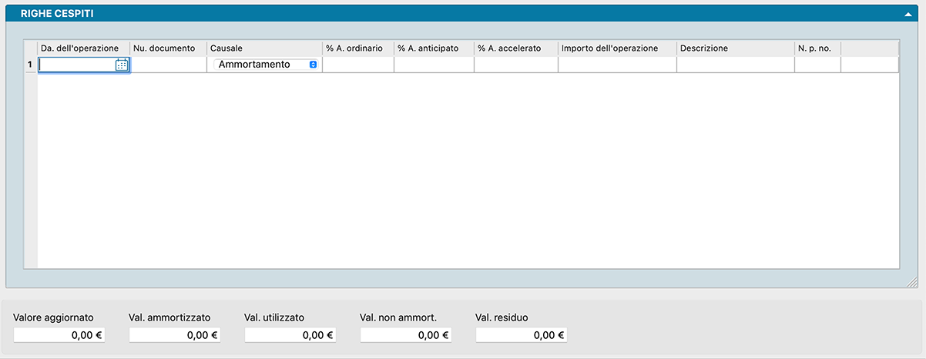Click the % A. ordinario cell

(357, 65)
